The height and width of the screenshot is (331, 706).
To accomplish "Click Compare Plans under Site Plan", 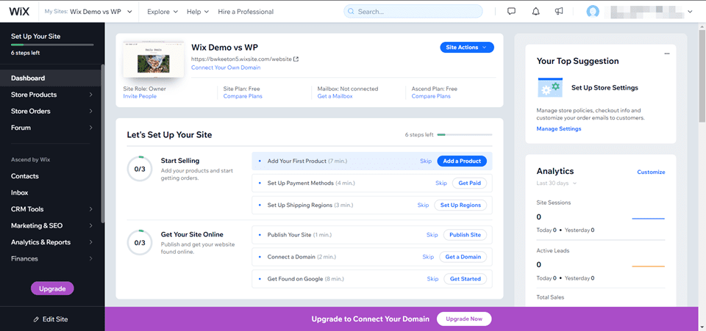I will 243,96.
